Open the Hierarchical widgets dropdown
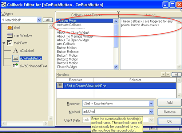182x133 pixels. tap(39, 20)
